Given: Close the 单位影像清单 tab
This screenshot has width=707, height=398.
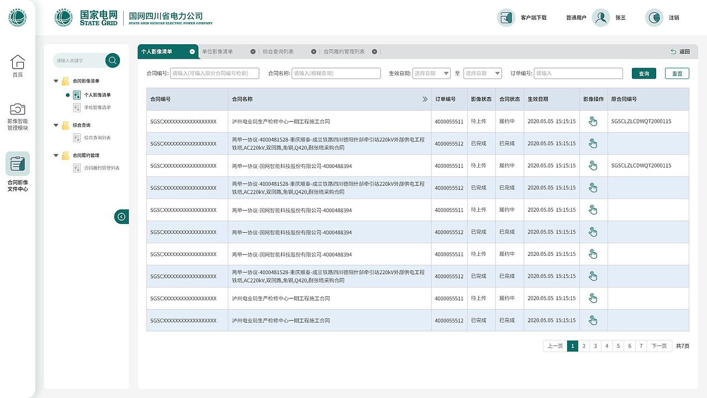Looking at the screenshot, I should click(x=253, y=51).
